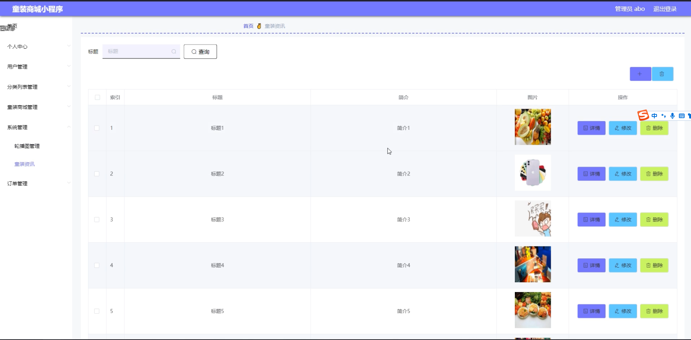Screen dimensions: 691x340
Task: Click 删除 for row 标题3
Action: tap(654, 220)
